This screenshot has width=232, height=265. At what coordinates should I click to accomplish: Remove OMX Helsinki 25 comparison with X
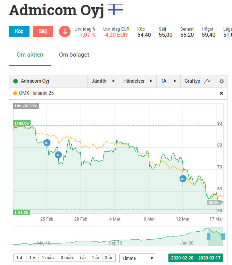pos(221,93)
